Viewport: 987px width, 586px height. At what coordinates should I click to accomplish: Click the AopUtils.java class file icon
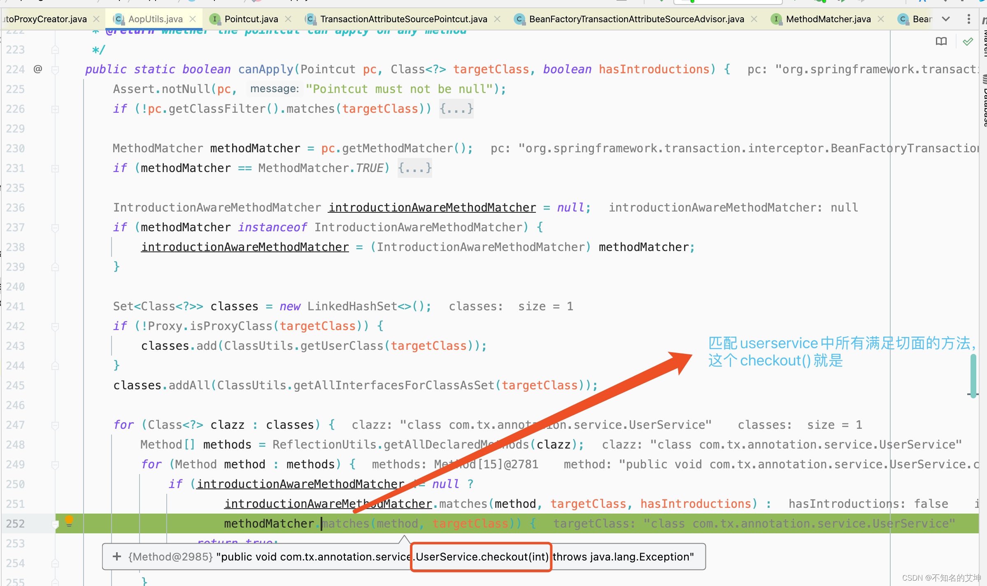point(119,19)
